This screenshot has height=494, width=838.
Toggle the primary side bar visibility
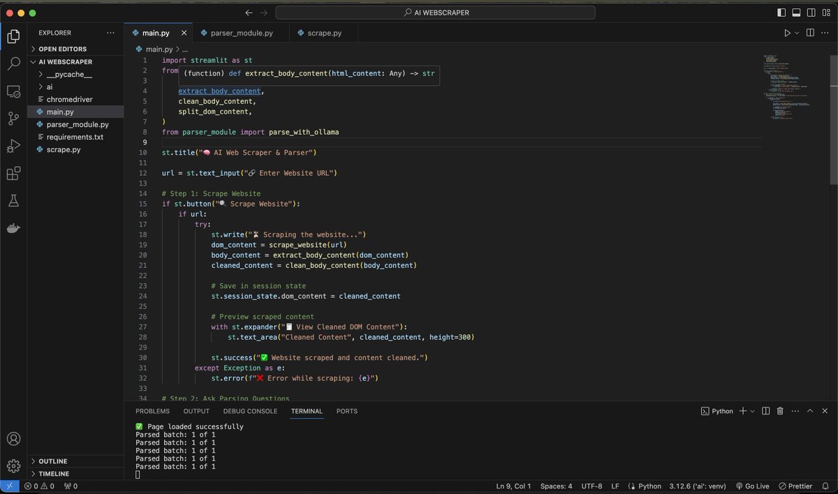[781, 13]
